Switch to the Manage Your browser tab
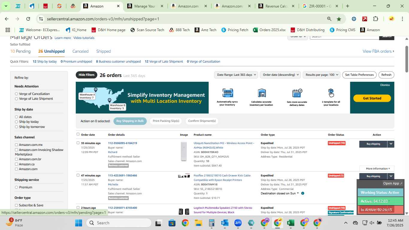This screenshot has height=230, width=409. (x=145, y=6)
